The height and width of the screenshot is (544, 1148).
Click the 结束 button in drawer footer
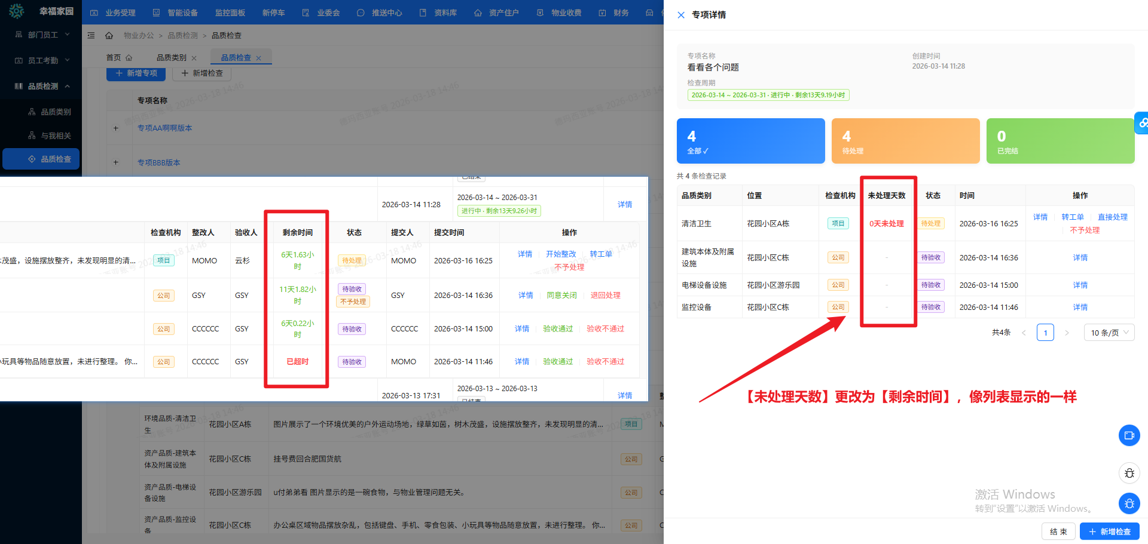tap(1058, 531)
